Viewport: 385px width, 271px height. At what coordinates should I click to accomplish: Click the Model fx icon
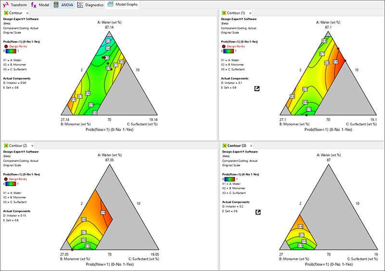tap(34, 4)
